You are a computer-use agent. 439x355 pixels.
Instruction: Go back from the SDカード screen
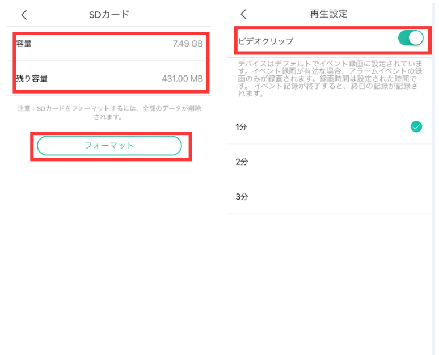[x=24, y=15]
